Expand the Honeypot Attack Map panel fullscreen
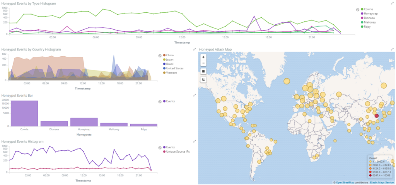This screenshot has width=396, height=185. [392, 49]
